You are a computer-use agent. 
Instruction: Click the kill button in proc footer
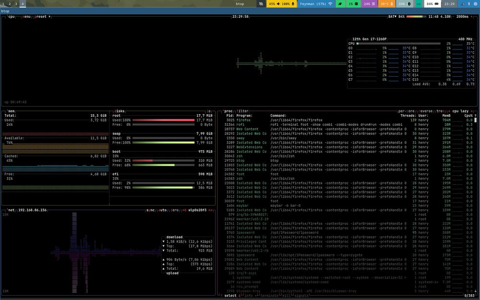tap(286, 295)
